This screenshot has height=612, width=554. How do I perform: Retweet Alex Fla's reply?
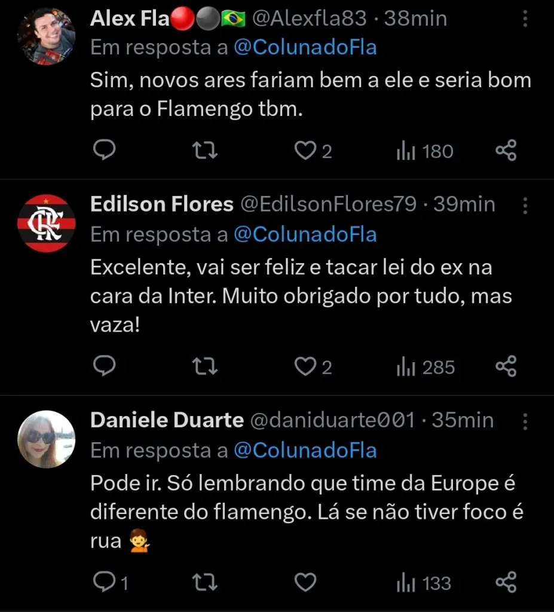click(x=206, y=151)
